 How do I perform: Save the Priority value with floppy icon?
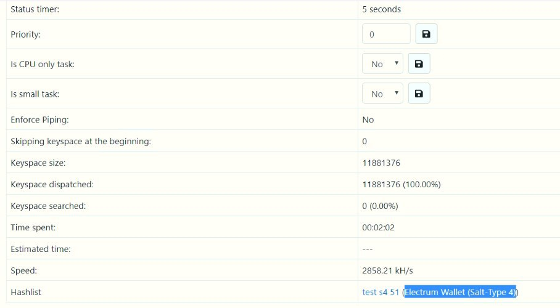coord(426,34)
